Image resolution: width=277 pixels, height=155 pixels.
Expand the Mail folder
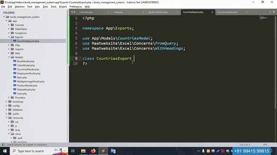[9, 53]
